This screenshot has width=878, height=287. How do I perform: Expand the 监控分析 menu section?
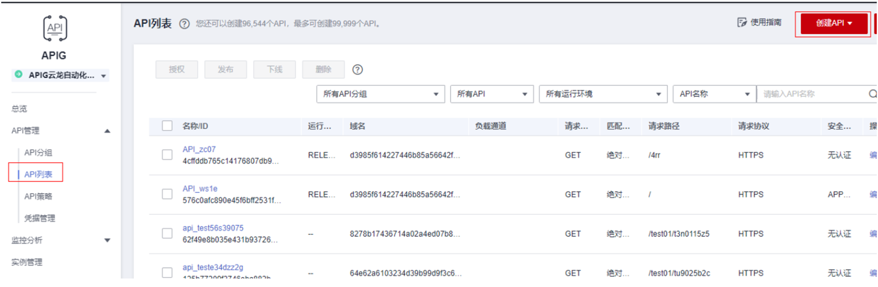tap(107, 240)
